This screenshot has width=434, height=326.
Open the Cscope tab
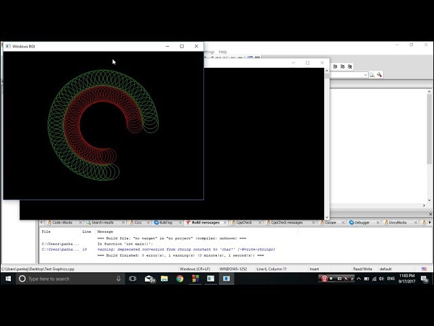click(330, 222)
